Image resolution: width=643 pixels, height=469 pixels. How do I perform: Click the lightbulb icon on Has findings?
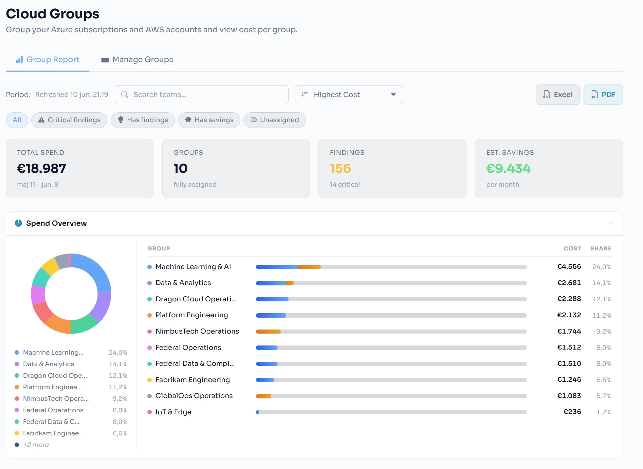coord(121,120)
